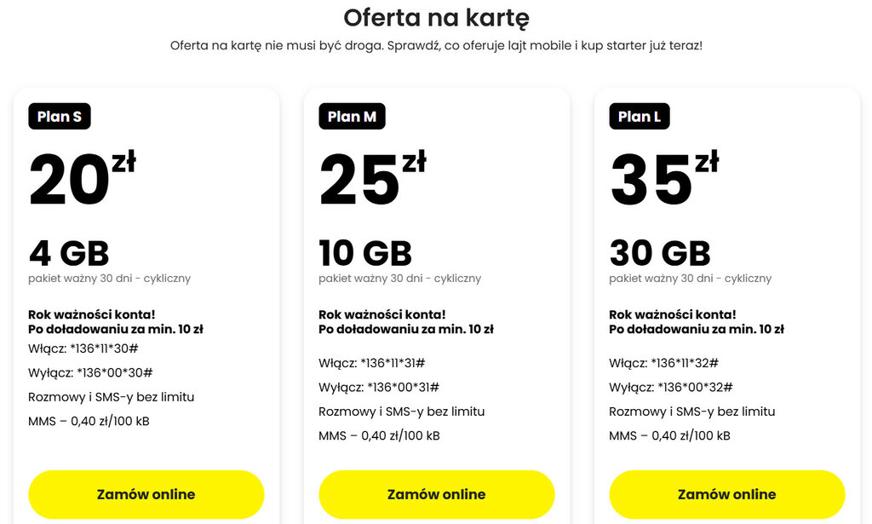The width and height of the screenshot is (872, 524).
Task: Select the Plan L badge
Action: [640, 117]
